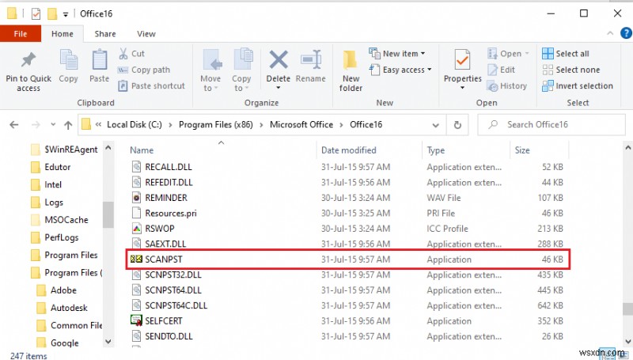Click Pin to Quick access icon
This screenshot has height=360, width=633.
(x=28, y=59)
